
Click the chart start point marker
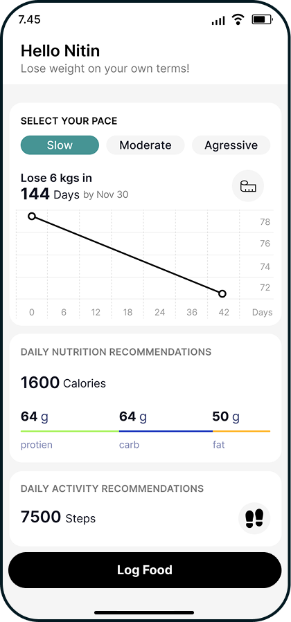[x=32, y=216]
